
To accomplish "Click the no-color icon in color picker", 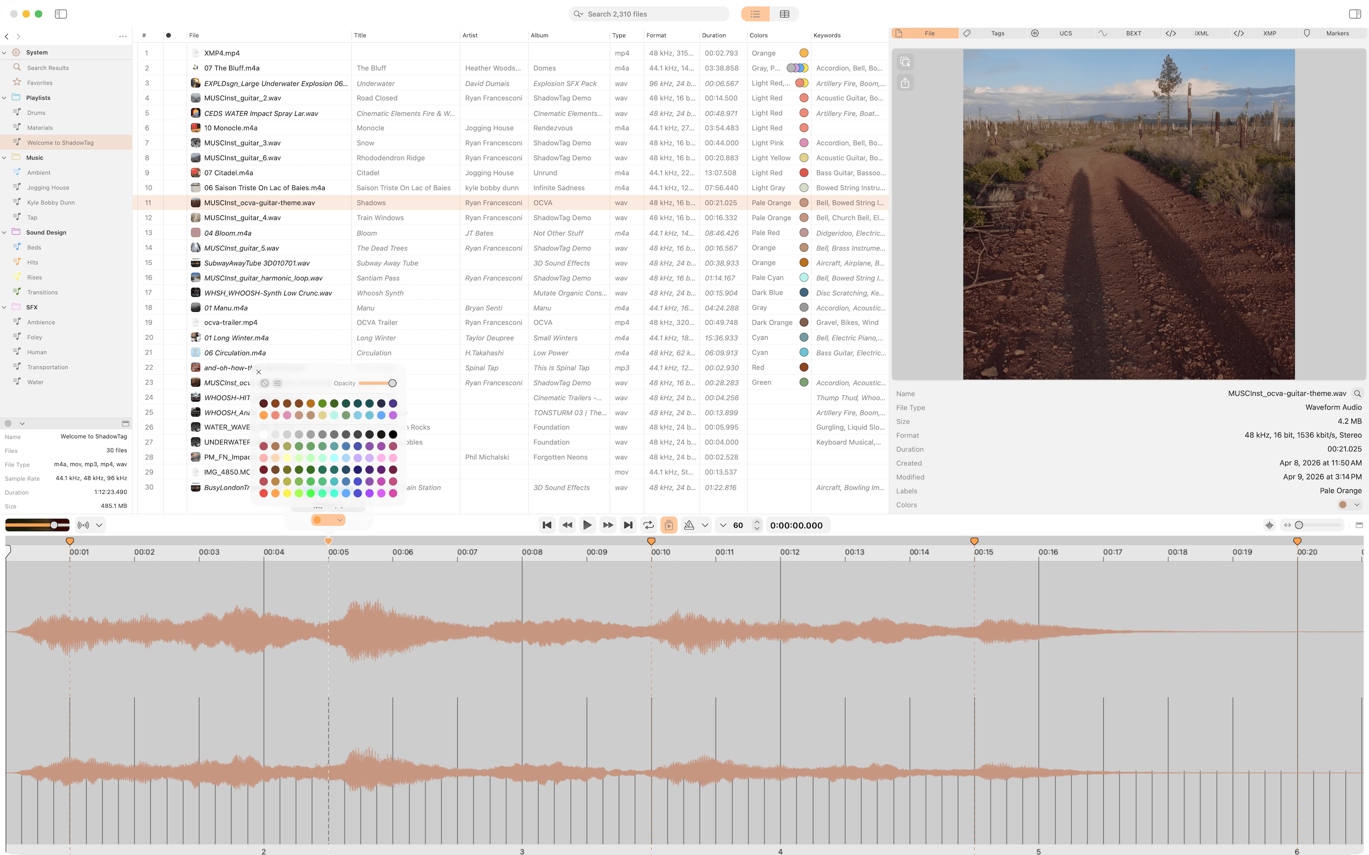I will click(264, 383).
